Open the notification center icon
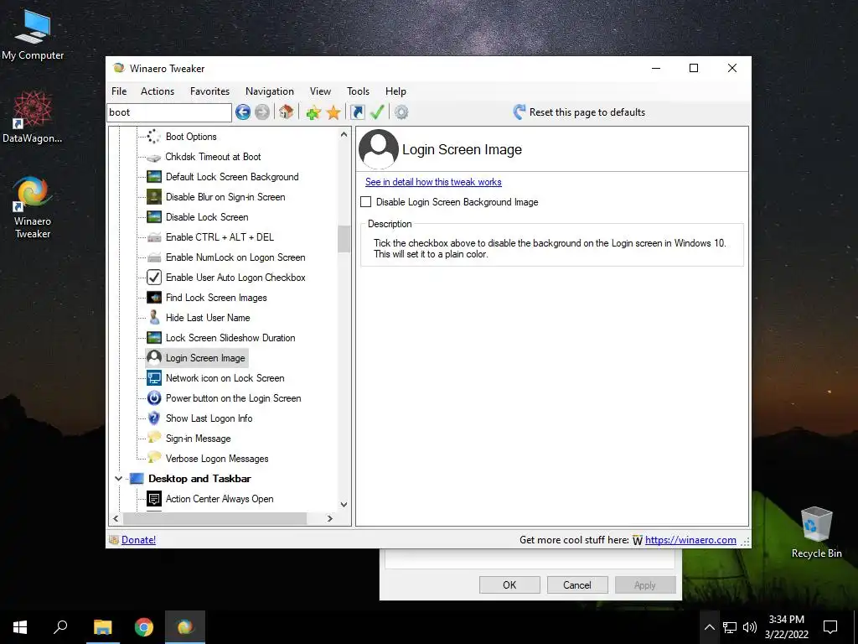858x644 pixels. tap(830, 627)
